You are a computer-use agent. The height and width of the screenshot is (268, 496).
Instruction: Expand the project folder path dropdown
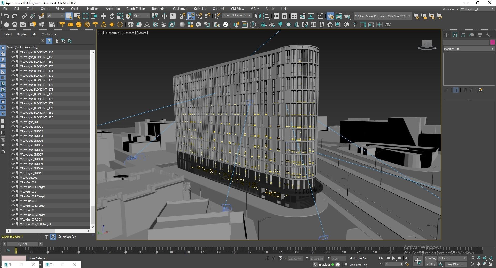409,16
